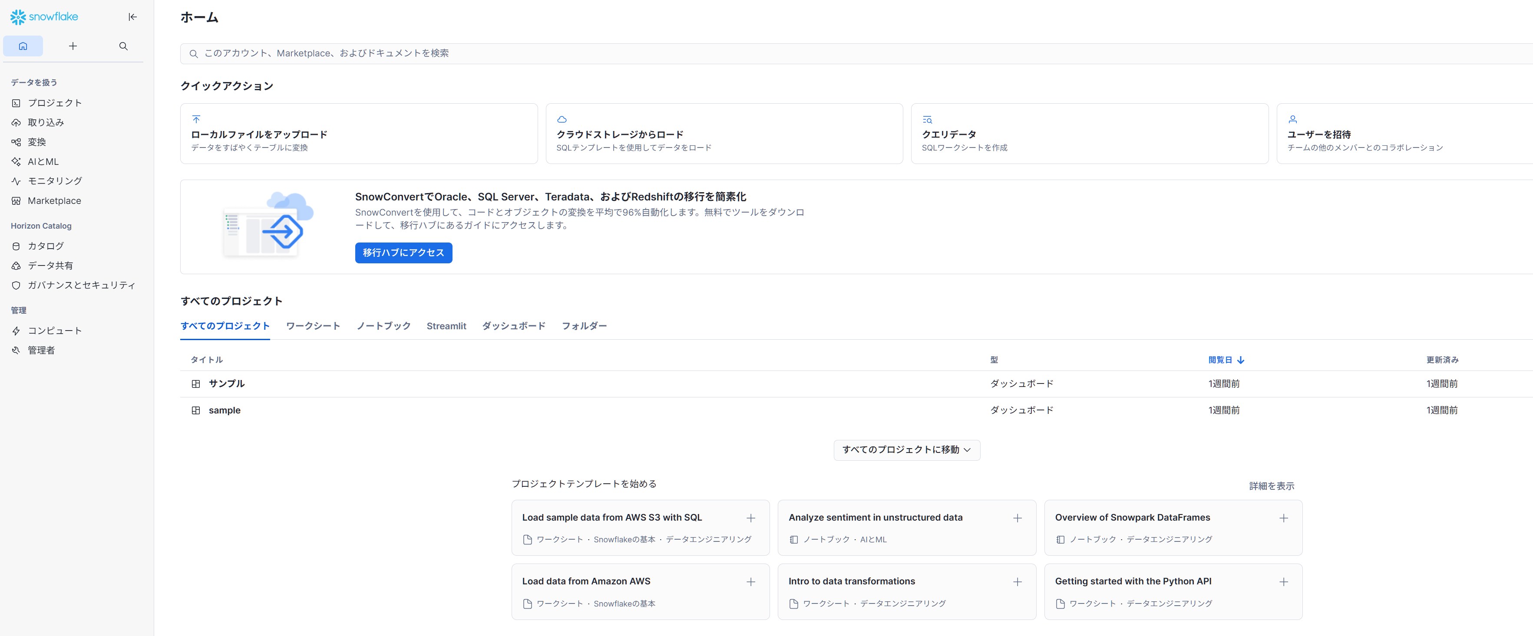Add Load sample data from AWS S3 template

(750, 518)
